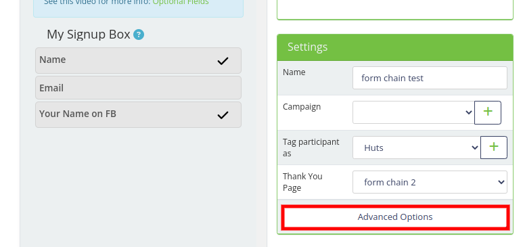The width and height of the screenshot is (523, 247).
Task: Click the Name label in the signup box
Action: tap(53, 60)
